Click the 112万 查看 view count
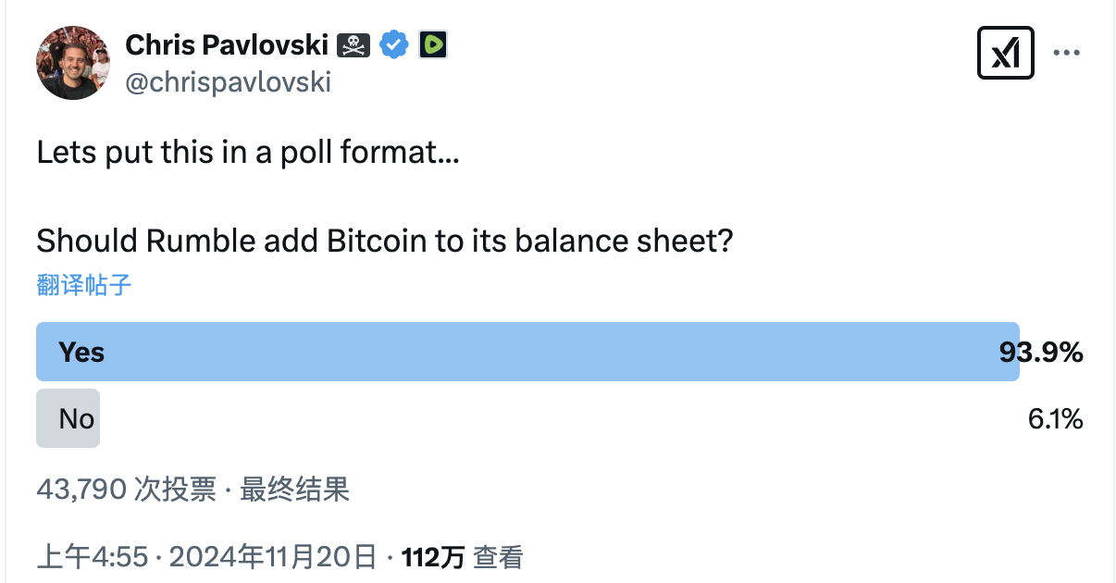Screen dimensions: 1116x583 462,557
